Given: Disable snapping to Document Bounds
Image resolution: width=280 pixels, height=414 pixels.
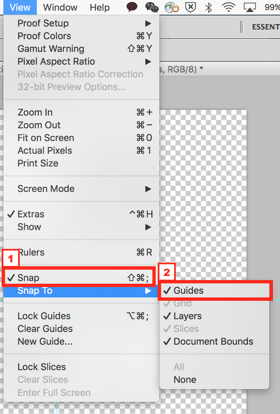Looking at the screenshot, I should coord(213,341).
